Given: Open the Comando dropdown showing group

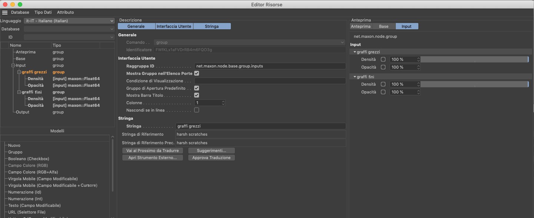Looking at the screenshot, I should 250,42.
